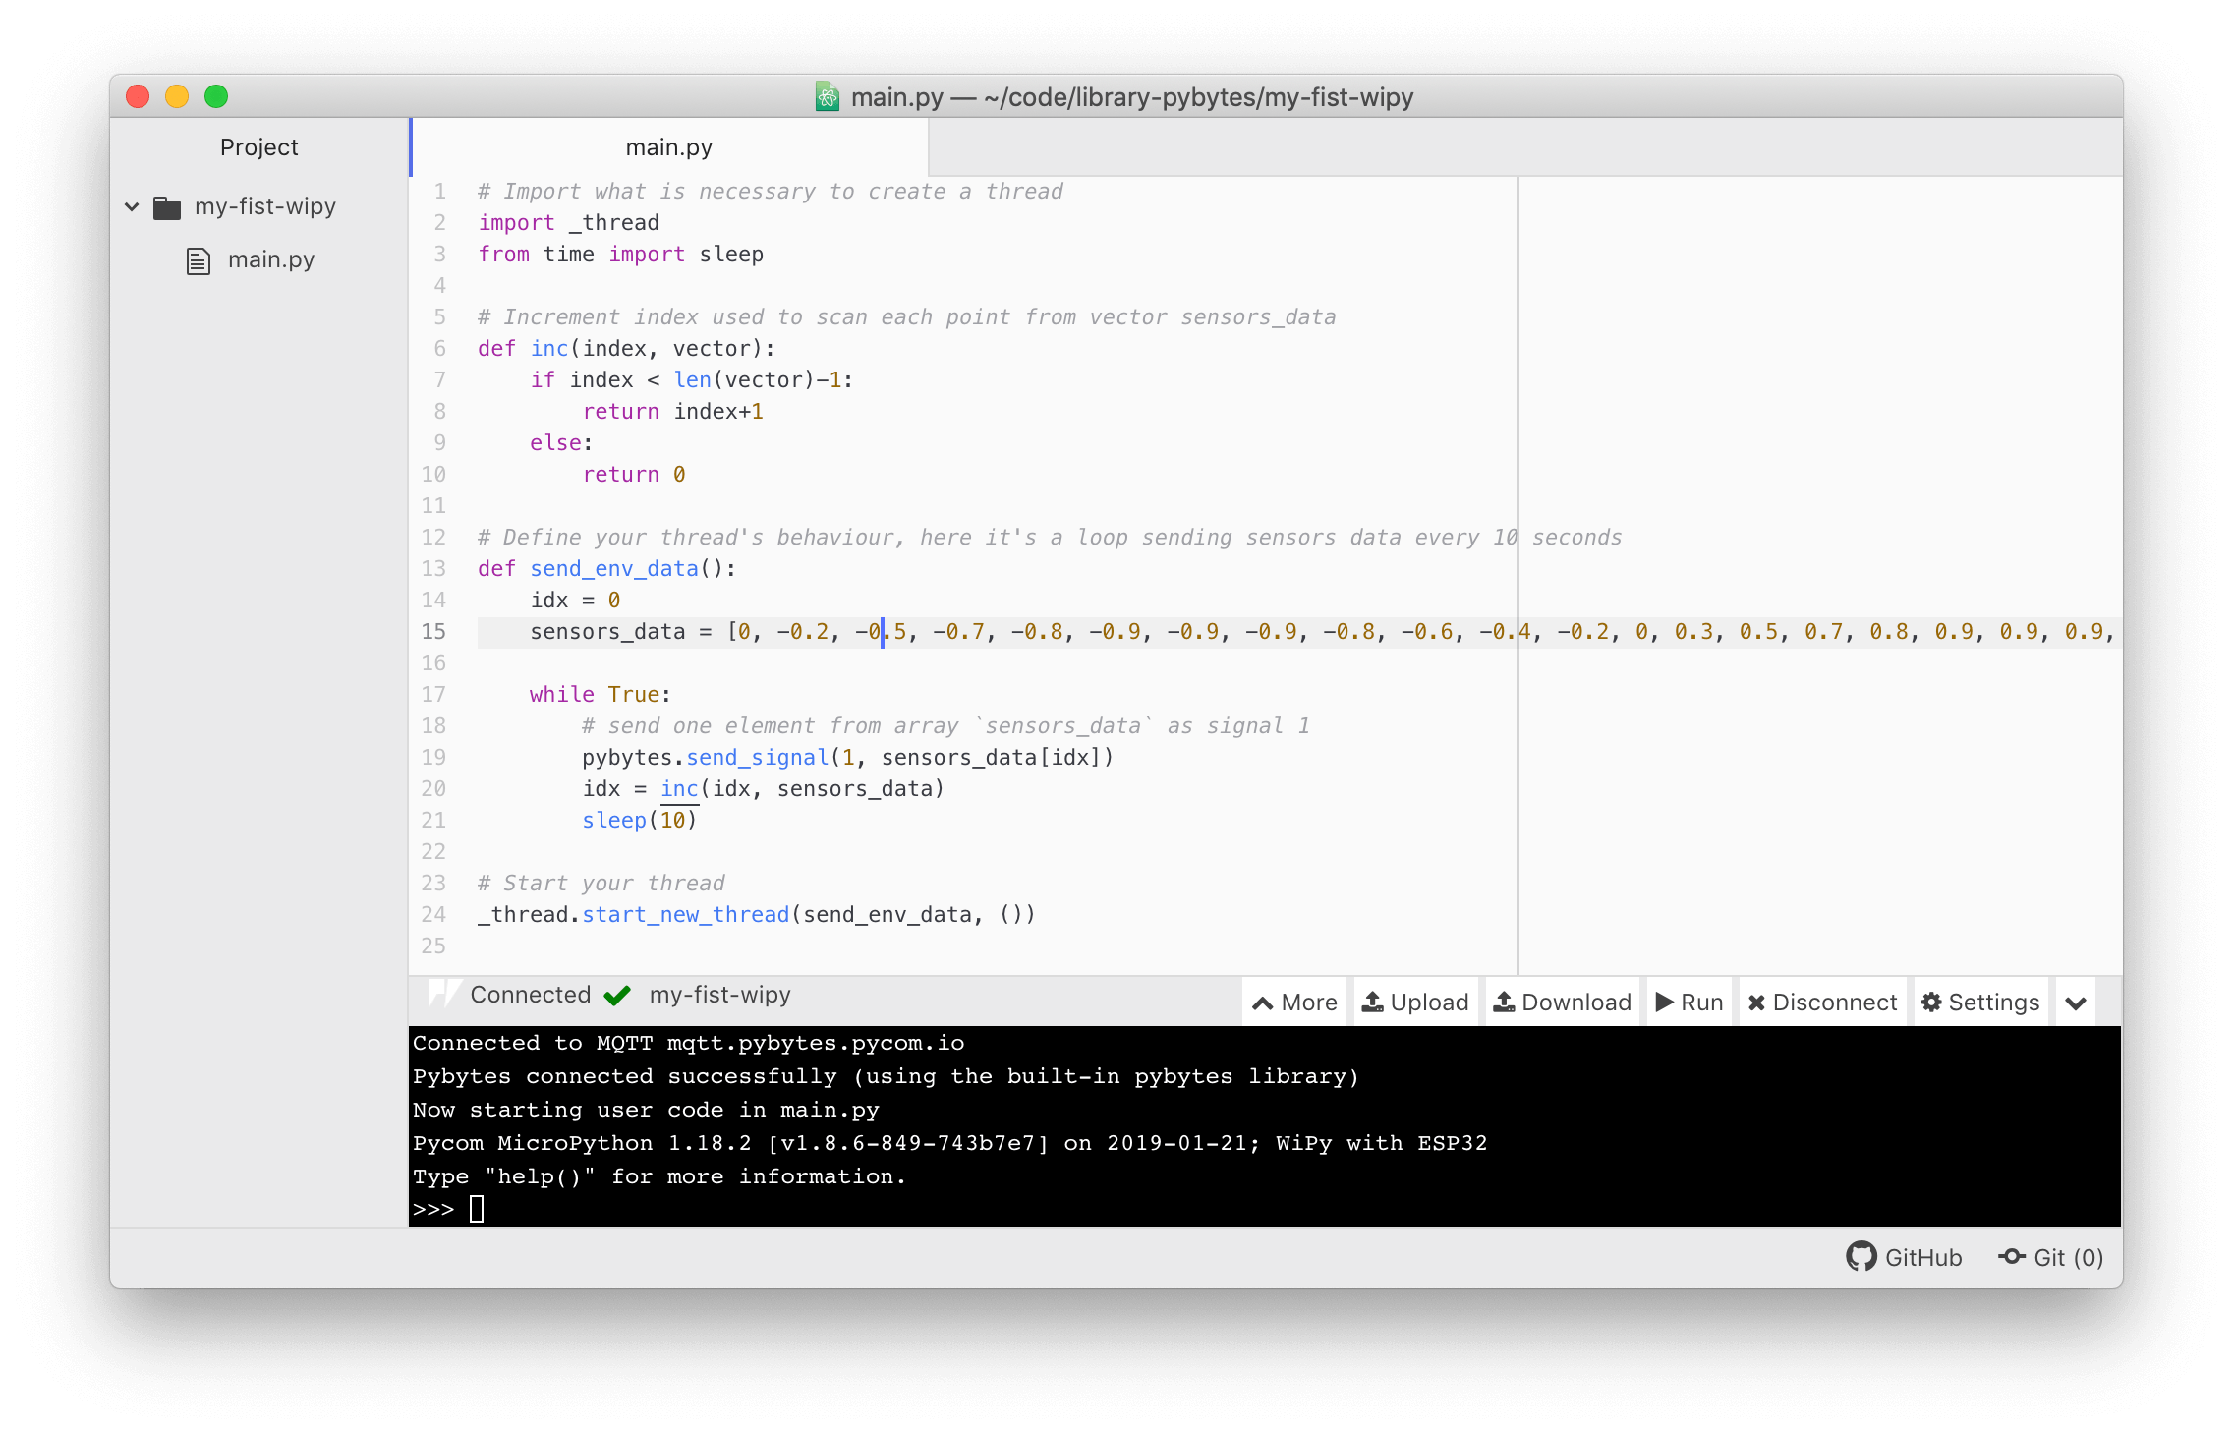
Task: Click the Pycom logo icon in Pymakr bar
Action: pyautogui.click(x=445, y=994)
